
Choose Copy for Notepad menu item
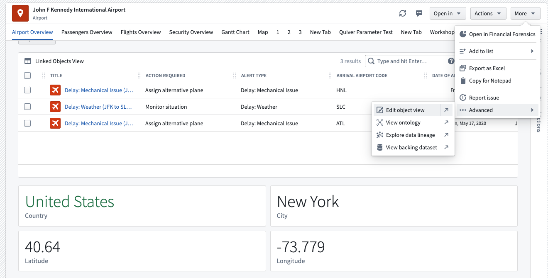pos(498,80)
